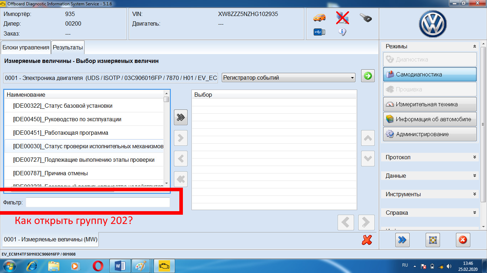Click the orange car vehicle icon
This screenshot has height=273, width=487.
[319, 17]
